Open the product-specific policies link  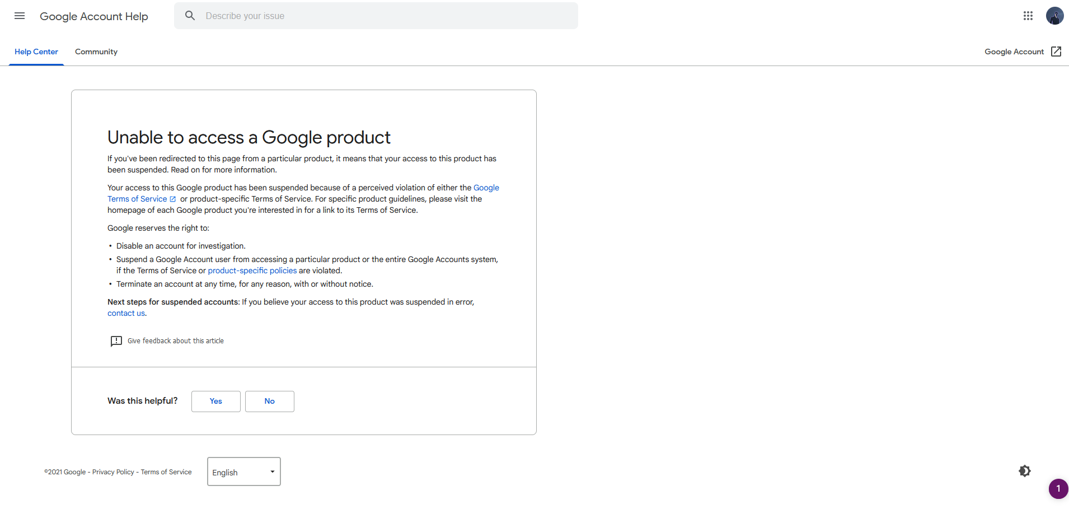coord(252,270)
